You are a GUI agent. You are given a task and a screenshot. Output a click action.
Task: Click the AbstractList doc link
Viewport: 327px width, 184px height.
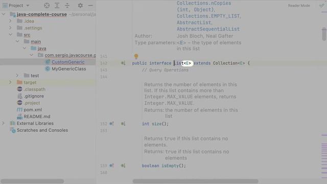(x=194, y=22)
